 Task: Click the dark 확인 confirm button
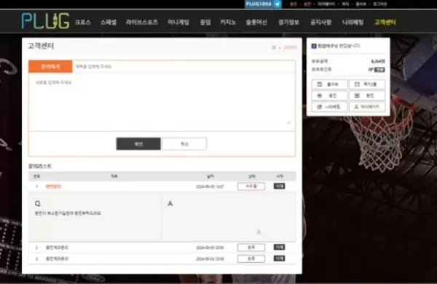tap(138, 144)
